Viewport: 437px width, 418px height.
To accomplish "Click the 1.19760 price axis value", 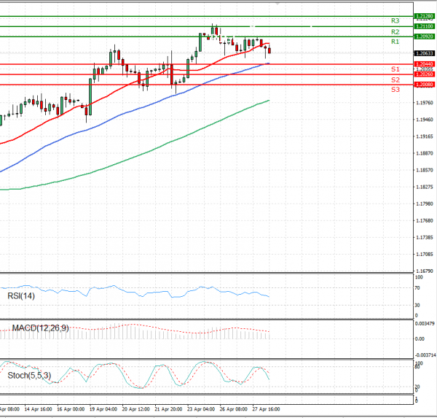I will [425, 103].
